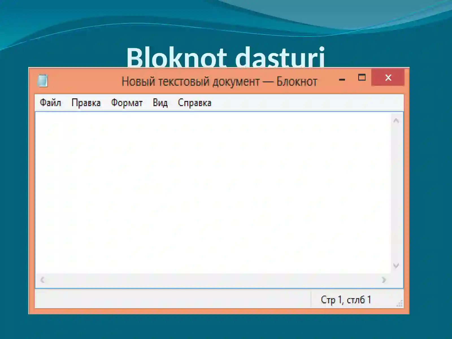Open the Правка menu
The height and width of the screenshot is (339, 452).
tap(86, 103)
